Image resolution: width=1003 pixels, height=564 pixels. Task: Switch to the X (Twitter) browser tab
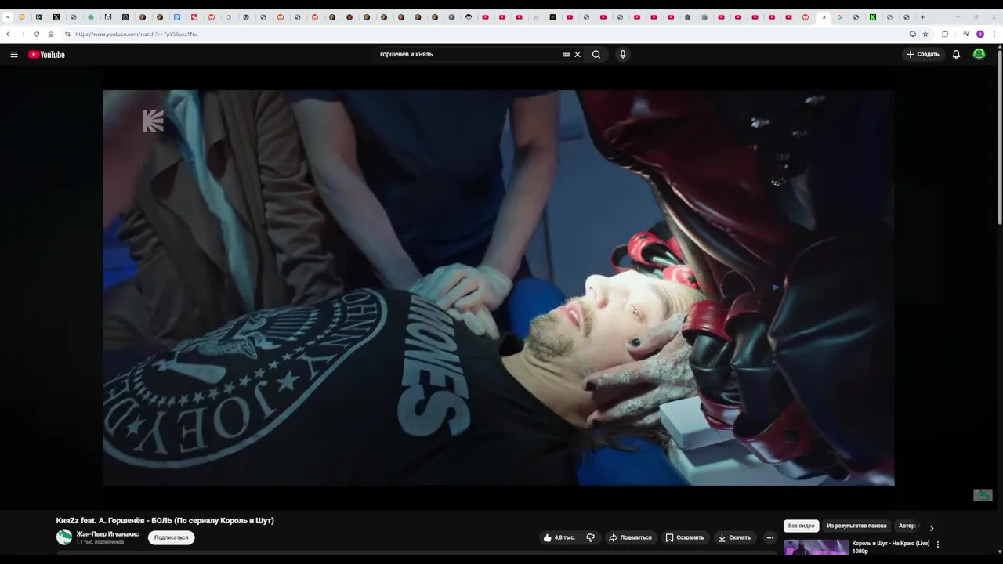click(56, 17)
